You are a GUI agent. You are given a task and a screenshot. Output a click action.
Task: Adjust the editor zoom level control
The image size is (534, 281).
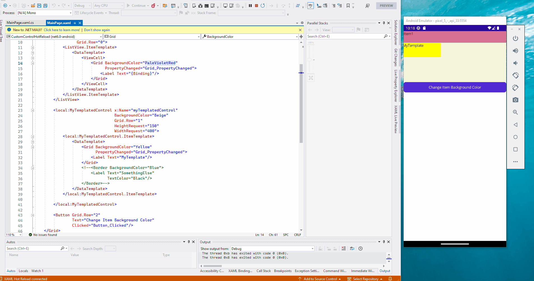coord(13,235)
